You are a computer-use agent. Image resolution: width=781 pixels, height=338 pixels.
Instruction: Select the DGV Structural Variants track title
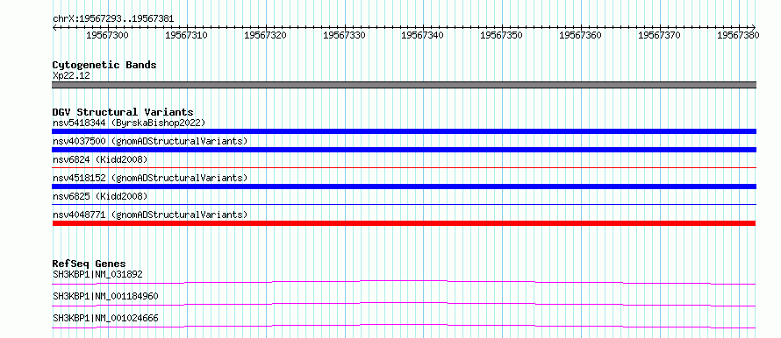pyautogui.click(x=123, y=112)
